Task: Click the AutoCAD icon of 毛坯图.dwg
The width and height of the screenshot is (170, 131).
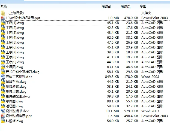Action: [x=3, y=106]
